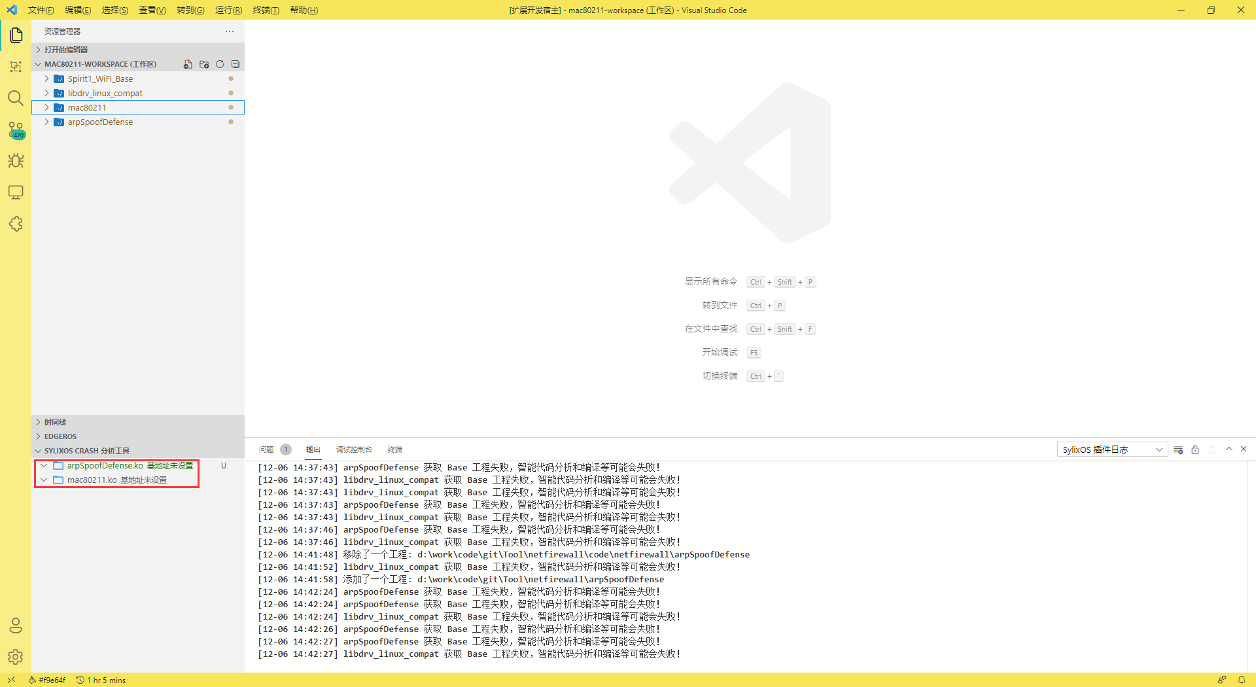Open the SylixOS 插件日志 output channel dropdown
This screenshot has height=687, width=1256.
click(1112, 449)
